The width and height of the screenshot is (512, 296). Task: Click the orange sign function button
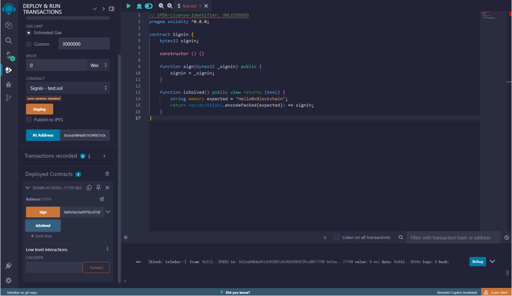tap(43, 212)
